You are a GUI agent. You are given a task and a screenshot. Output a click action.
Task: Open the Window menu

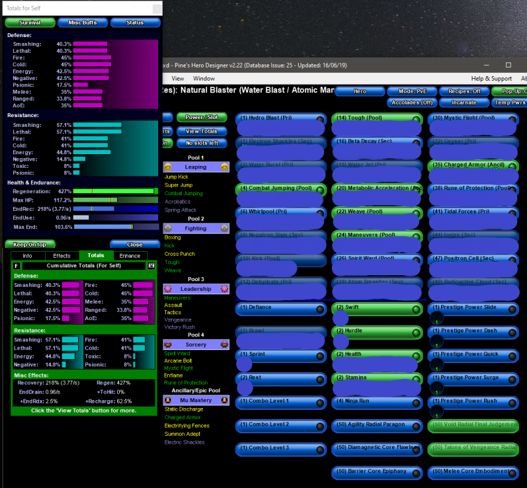click(x=204, y=78)
